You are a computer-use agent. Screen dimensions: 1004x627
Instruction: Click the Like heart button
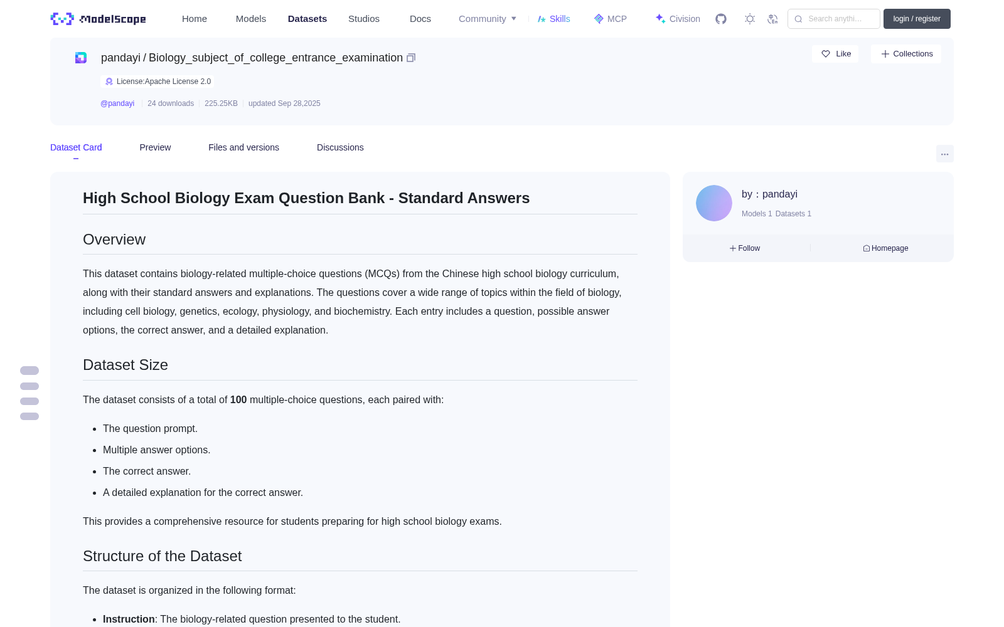[x=835, y=54]
